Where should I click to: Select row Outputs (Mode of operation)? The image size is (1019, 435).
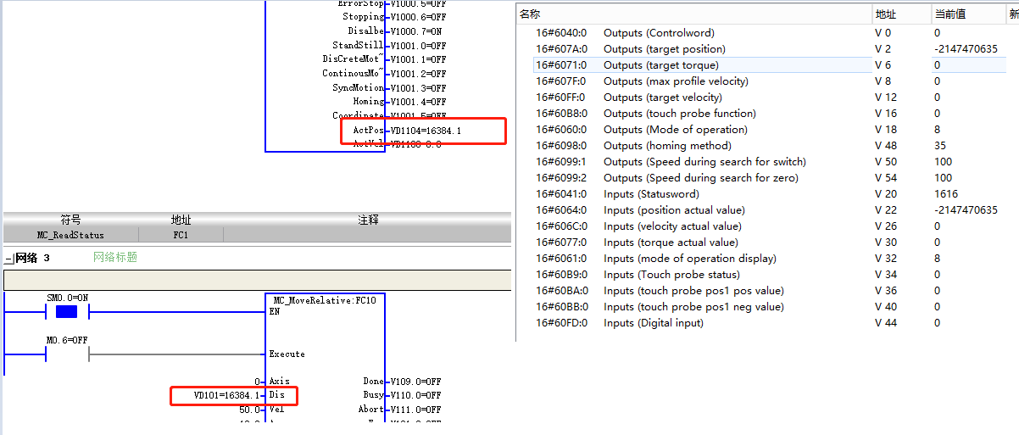pyautogui.click(x=767, y=130)
